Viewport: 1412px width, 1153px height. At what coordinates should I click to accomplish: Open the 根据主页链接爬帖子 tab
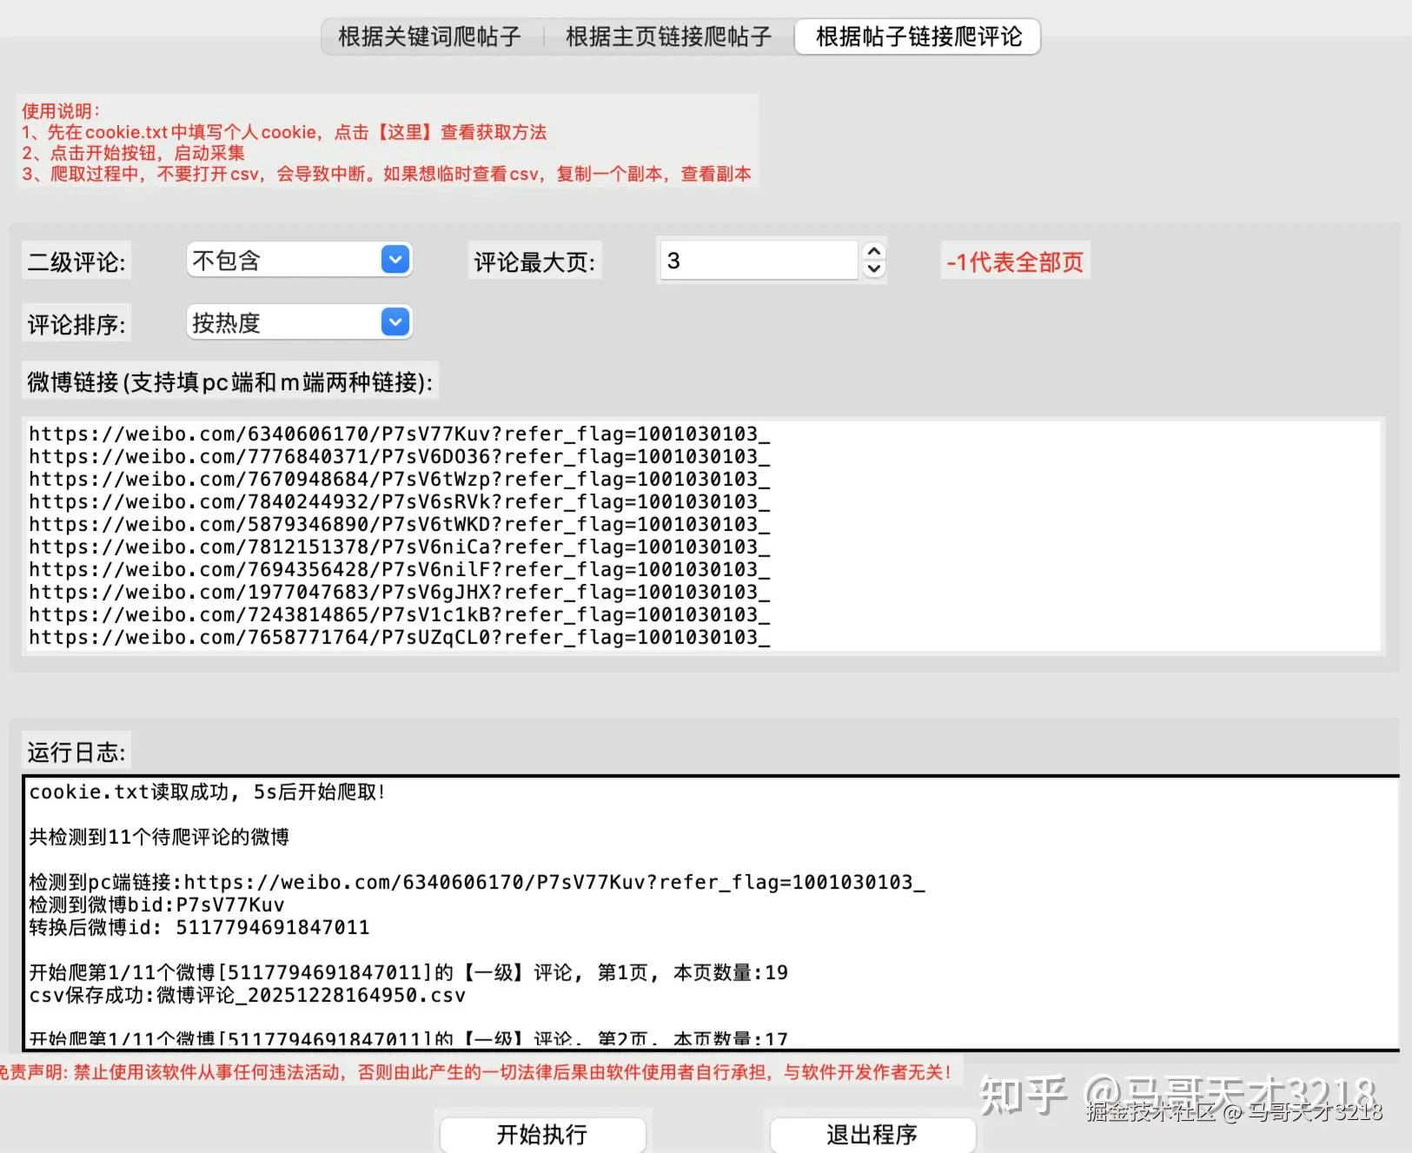tap(668, 36)
